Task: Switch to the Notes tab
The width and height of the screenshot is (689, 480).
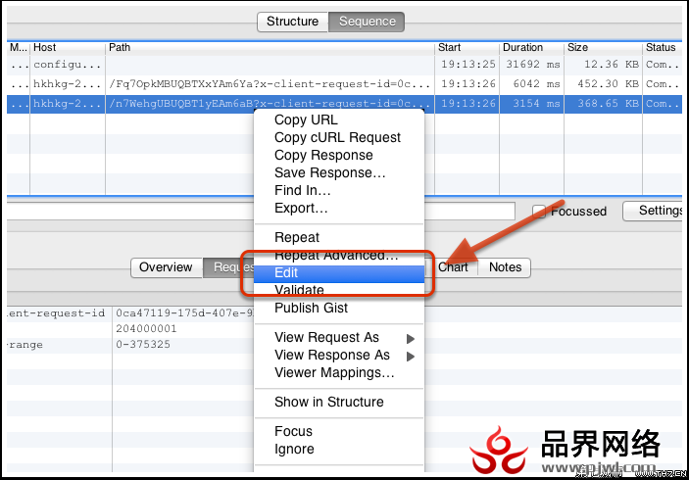Action: click(x=505, y=267)
